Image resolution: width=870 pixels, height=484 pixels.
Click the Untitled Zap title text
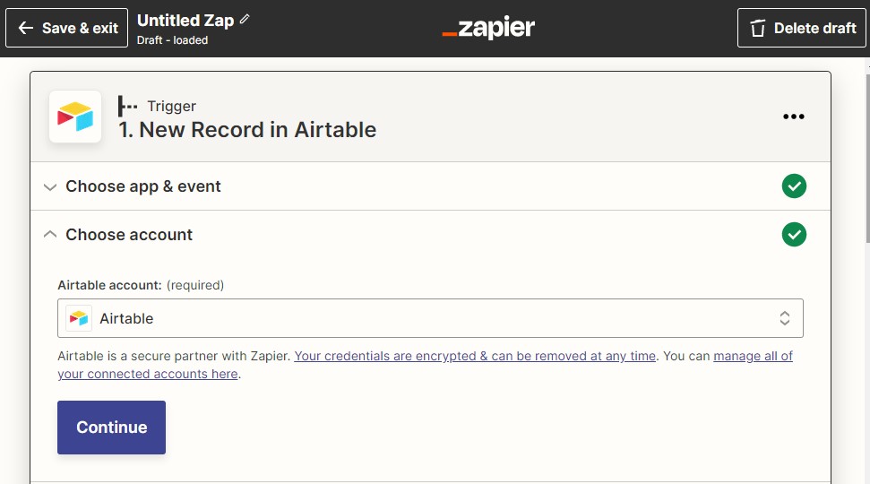[185, 21]
